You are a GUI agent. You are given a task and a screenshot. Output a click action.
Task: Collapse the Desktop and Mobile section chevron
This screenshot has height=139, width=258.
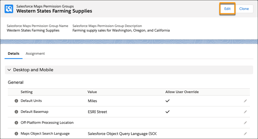point(9,70)
